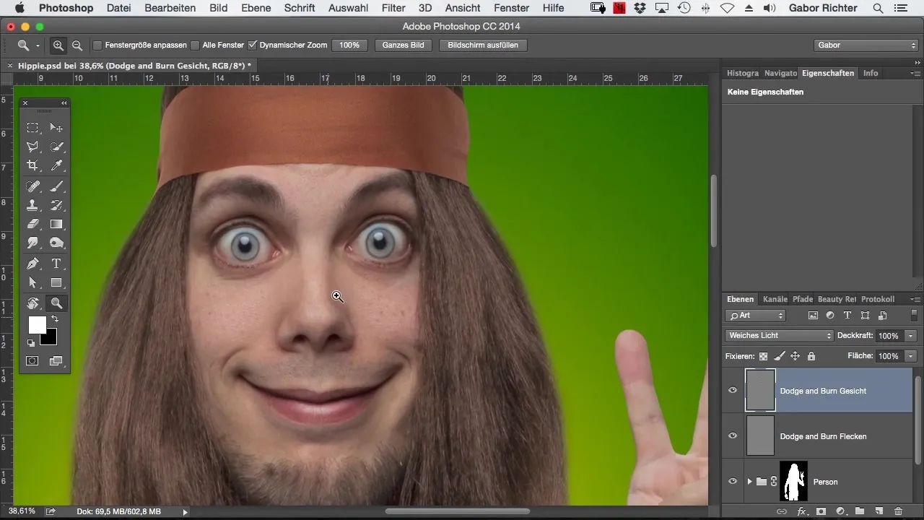Screen dimensions: 924x520
Task: Enable Alle Fenster checkbox
Action: click(195, 45)
